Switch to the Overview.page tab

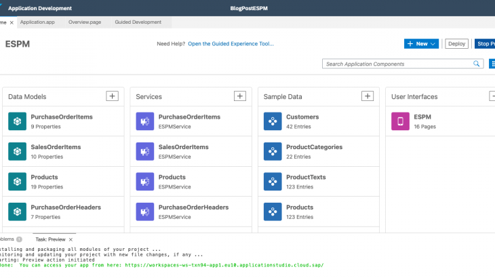tap(85, 22)
